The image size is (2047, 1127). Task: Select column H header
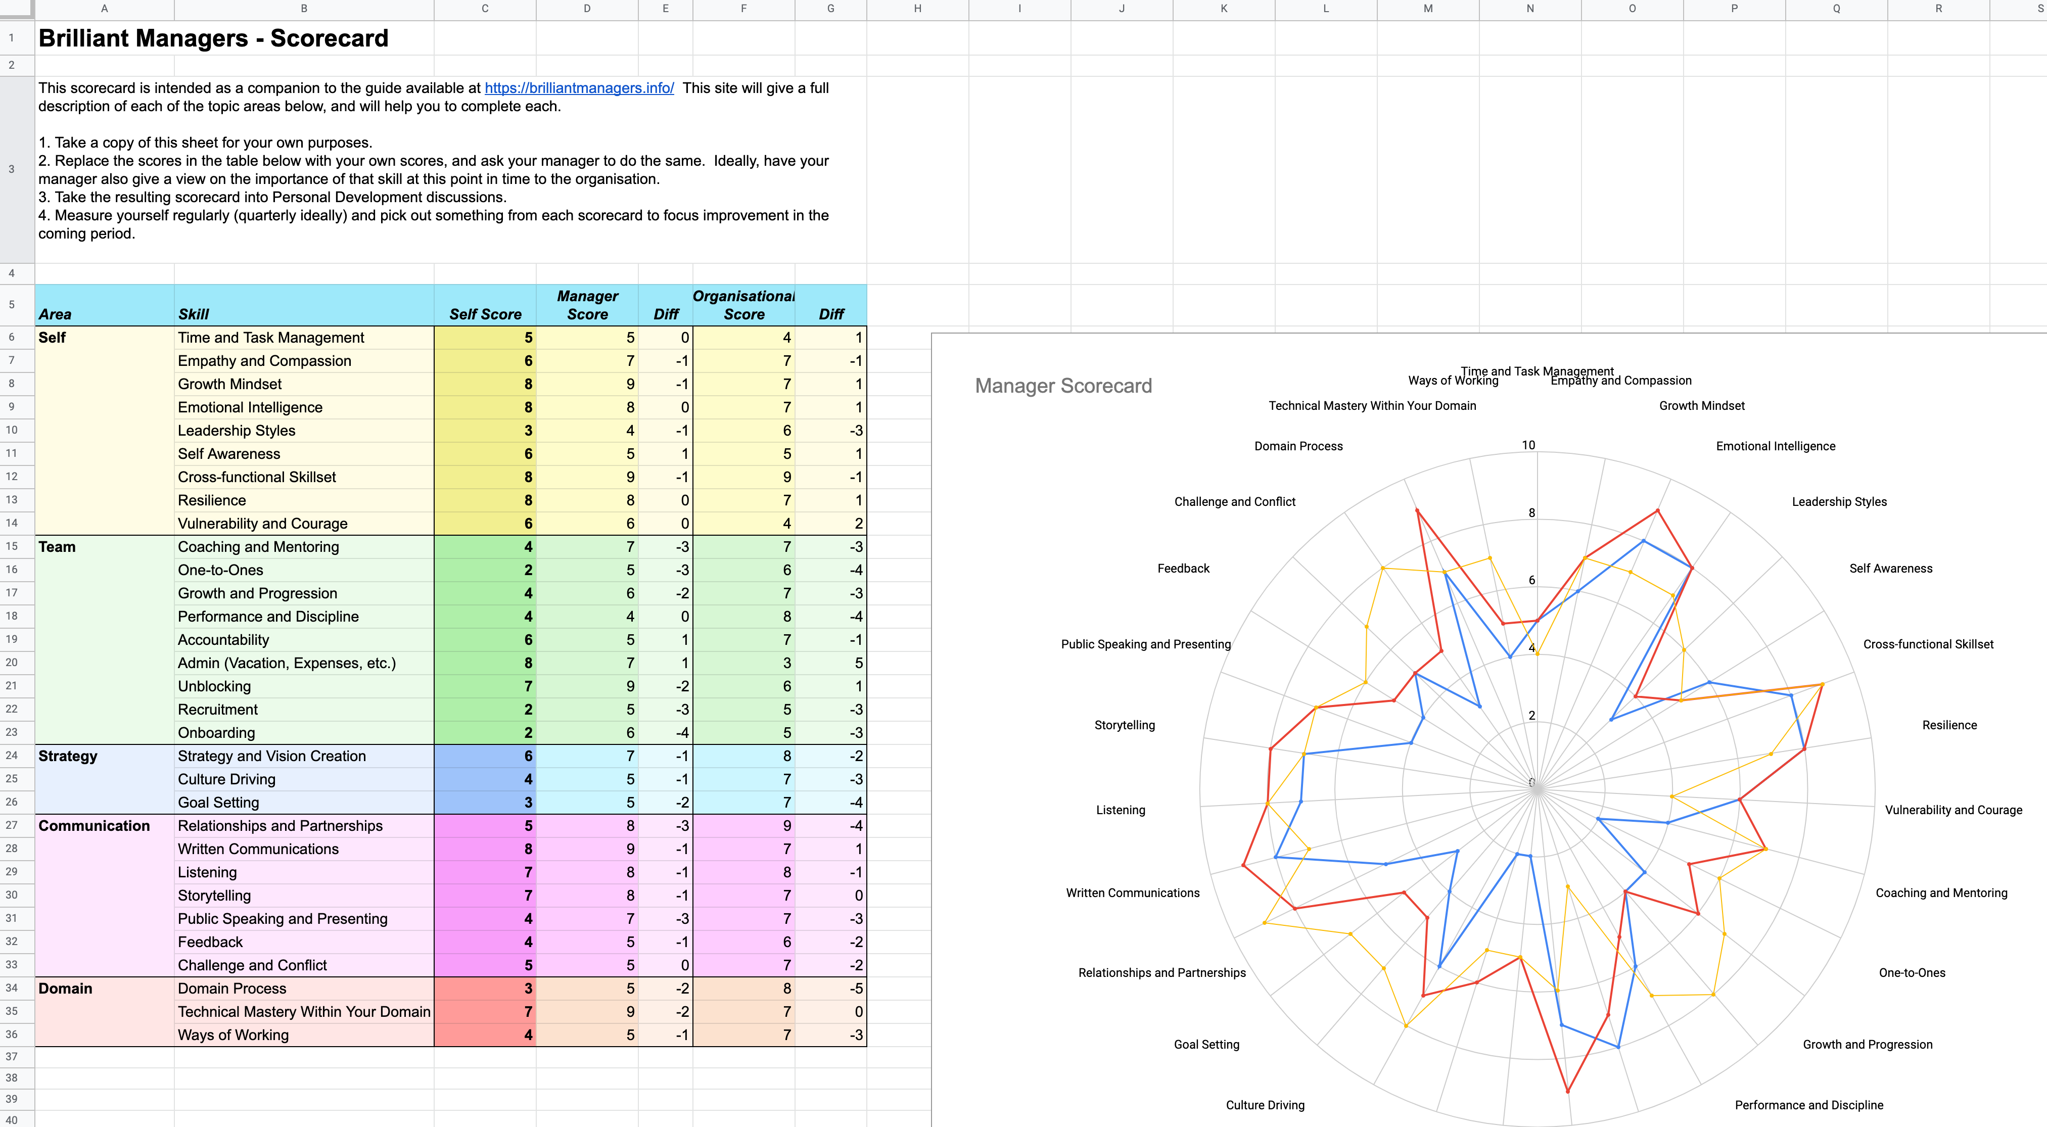(918, 9)
